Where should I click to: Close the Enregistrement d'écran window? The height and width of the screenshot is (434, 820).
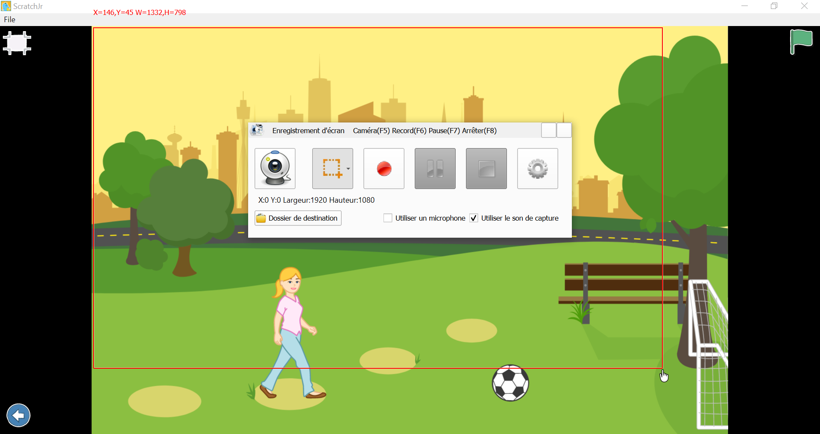click(564, 130)
